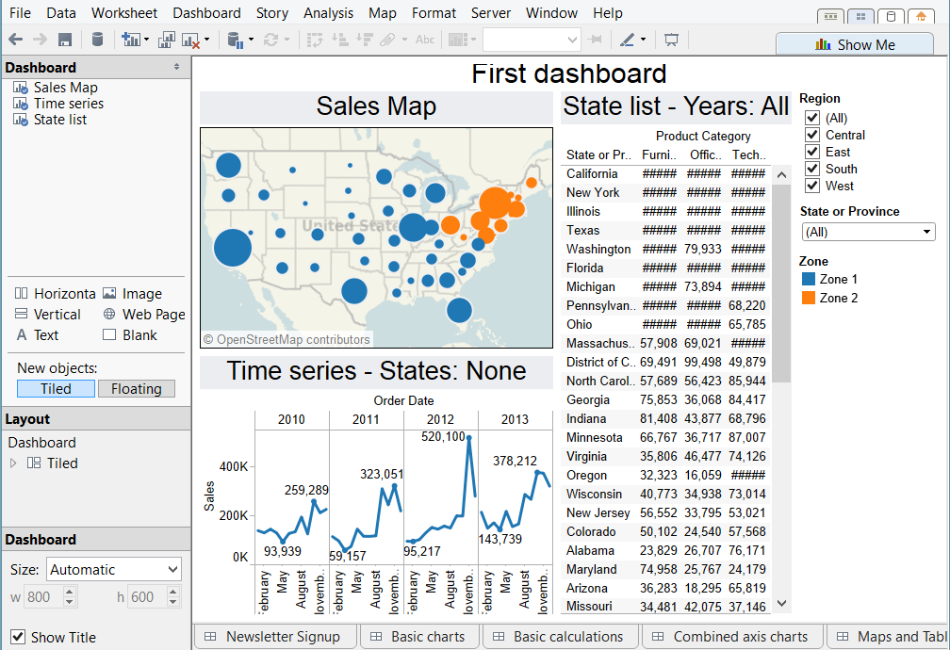Open the Data Source cylinder tab icon
The image size is (950, 650).
(x=891, y=16)
